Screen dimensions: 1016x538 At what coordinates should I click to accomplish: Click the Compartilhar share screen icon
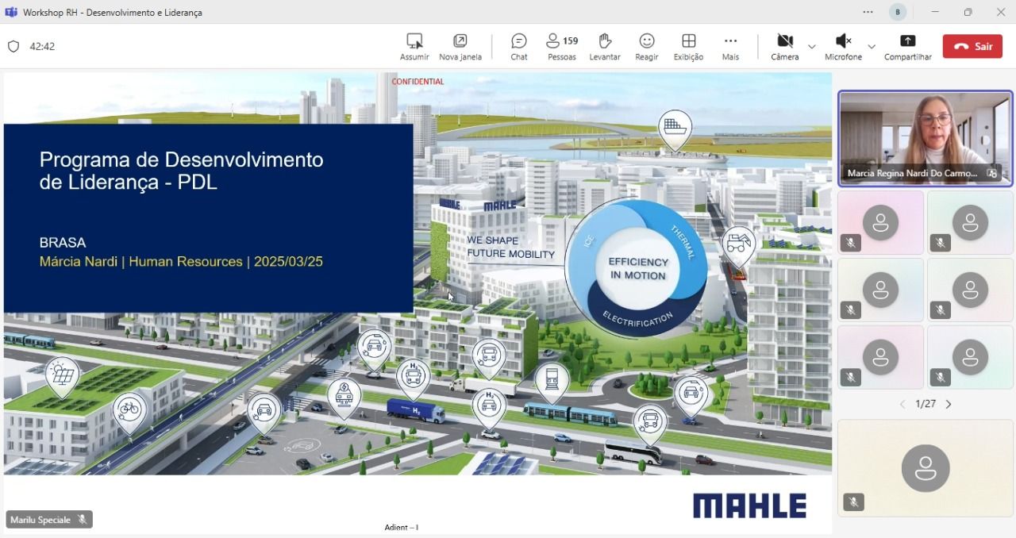(x=907, y=41)
